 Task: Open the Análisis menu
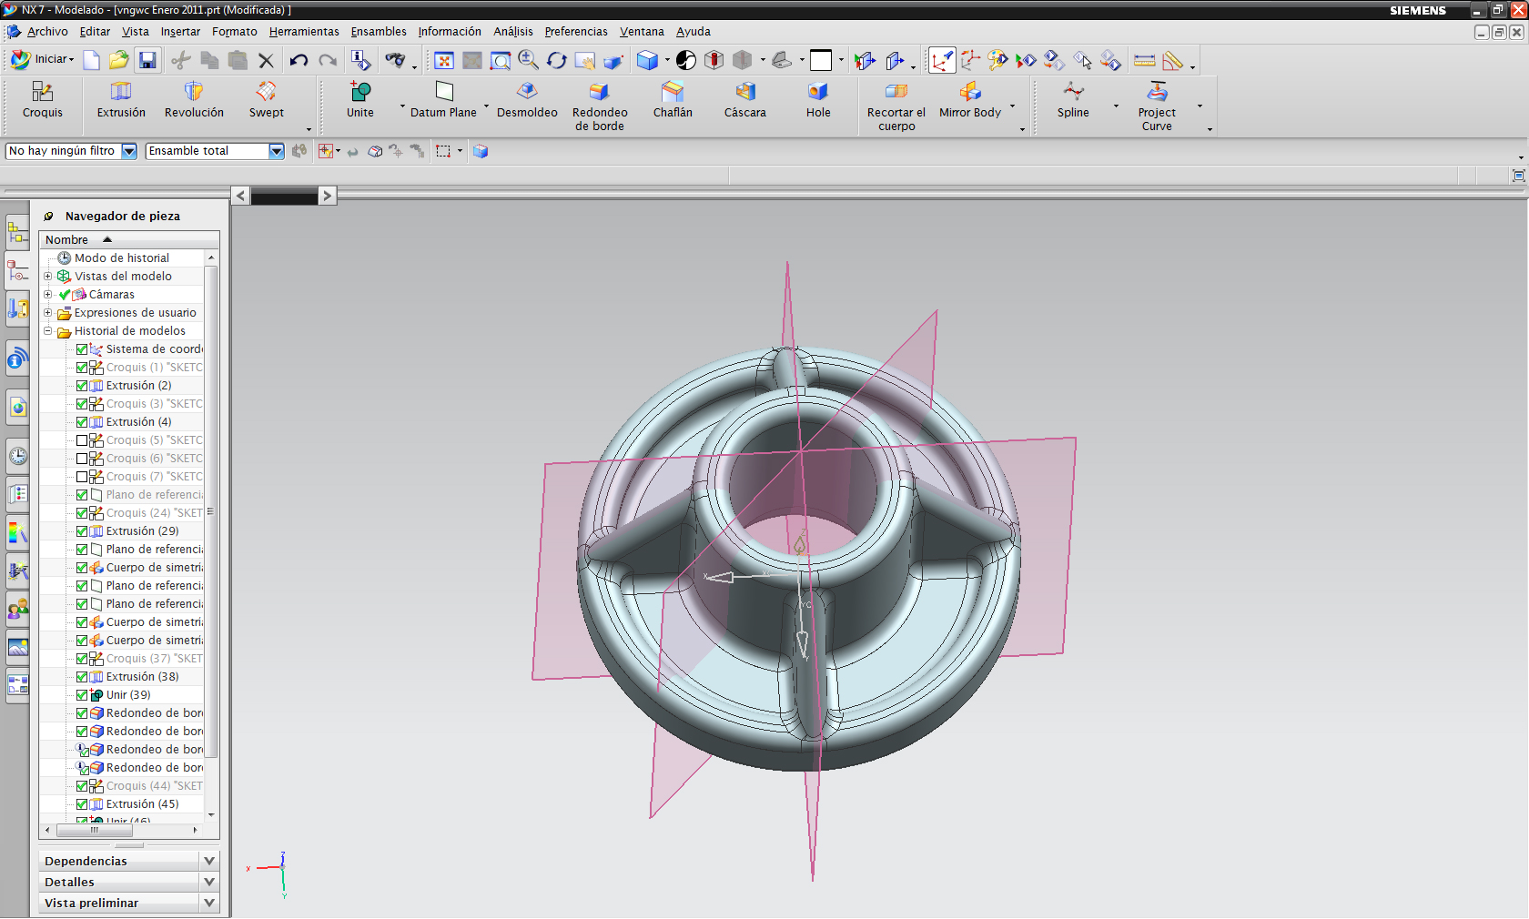point(513,32)
